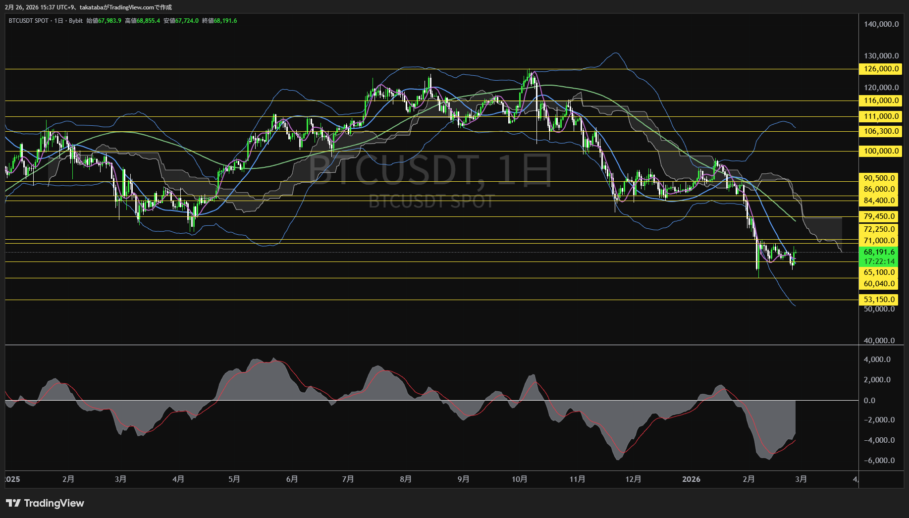
Task: Select the 65,100.0 price label
Action: tap(879, 272)
